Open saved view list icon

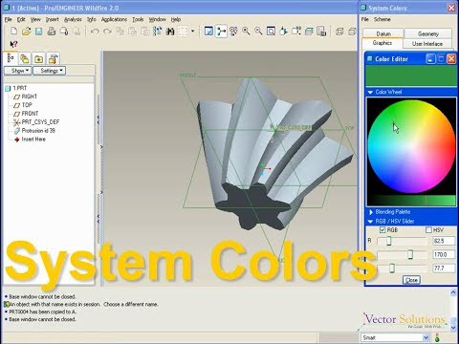(x=296, y=32)
